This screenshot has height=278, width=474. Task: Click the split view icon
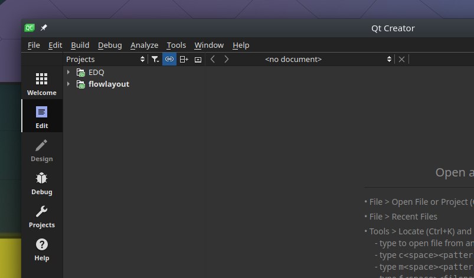(x=184, y=59)
